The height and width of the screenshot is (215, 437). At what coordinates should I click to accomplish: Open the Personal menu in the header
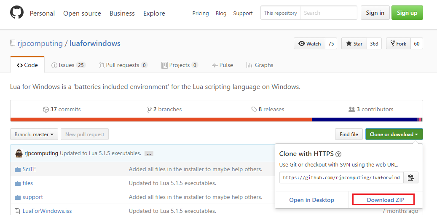pos(43,13)
